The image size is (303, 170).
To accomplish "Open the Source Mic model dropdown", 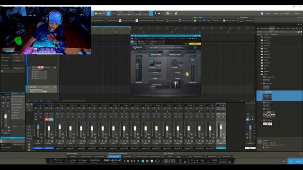I will click(149, 52).
